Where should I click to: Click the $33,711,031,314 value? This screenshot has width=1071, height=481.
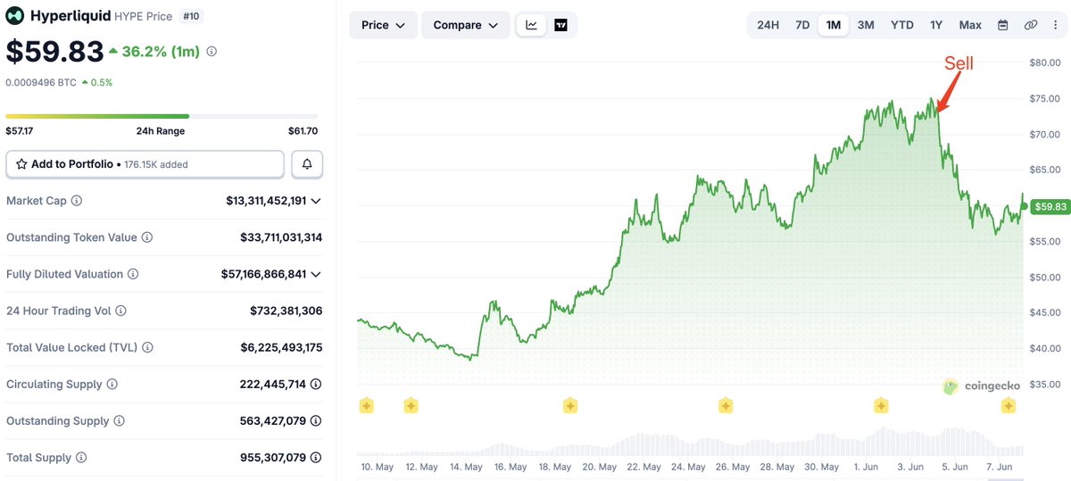point(281,237)
